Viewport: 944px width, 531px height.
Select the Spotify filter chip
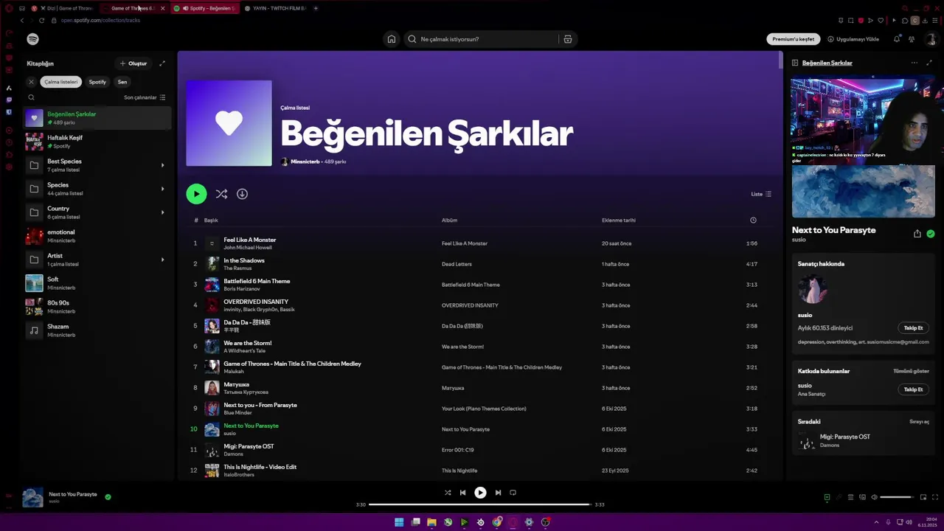[97, 82]
